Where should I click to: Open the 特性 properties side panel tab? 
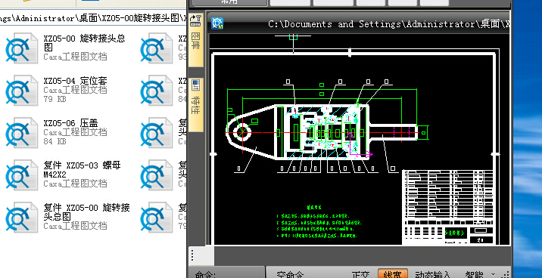(196, 105)
